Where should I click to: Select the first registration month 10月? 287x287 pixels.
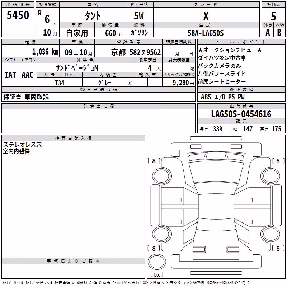(x=50, y=33)
